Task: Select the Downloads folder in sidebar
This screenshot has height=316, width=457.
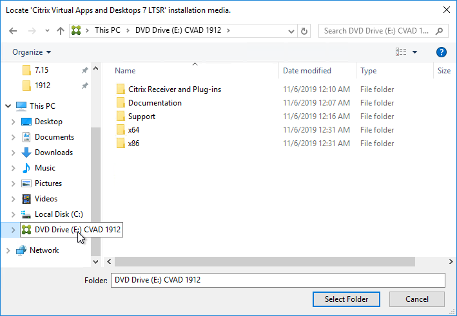Action: pyautogui.click(x=53, y=153)
